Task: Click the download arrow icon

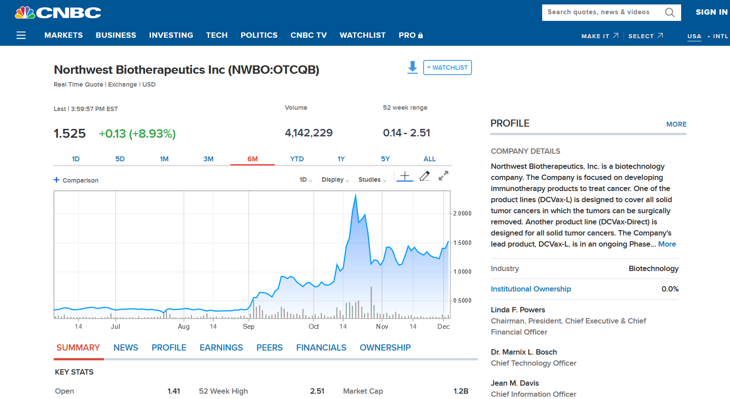Action: point(413,67)
